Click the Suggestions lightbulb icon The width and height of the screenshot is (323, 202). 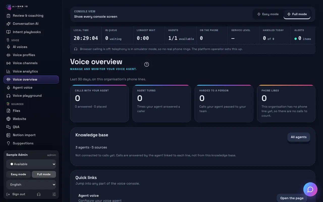(x=9, y=143)
